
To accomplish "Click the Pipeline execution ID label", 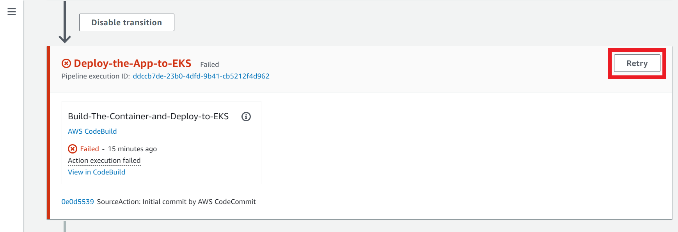I will coord(96,76).
